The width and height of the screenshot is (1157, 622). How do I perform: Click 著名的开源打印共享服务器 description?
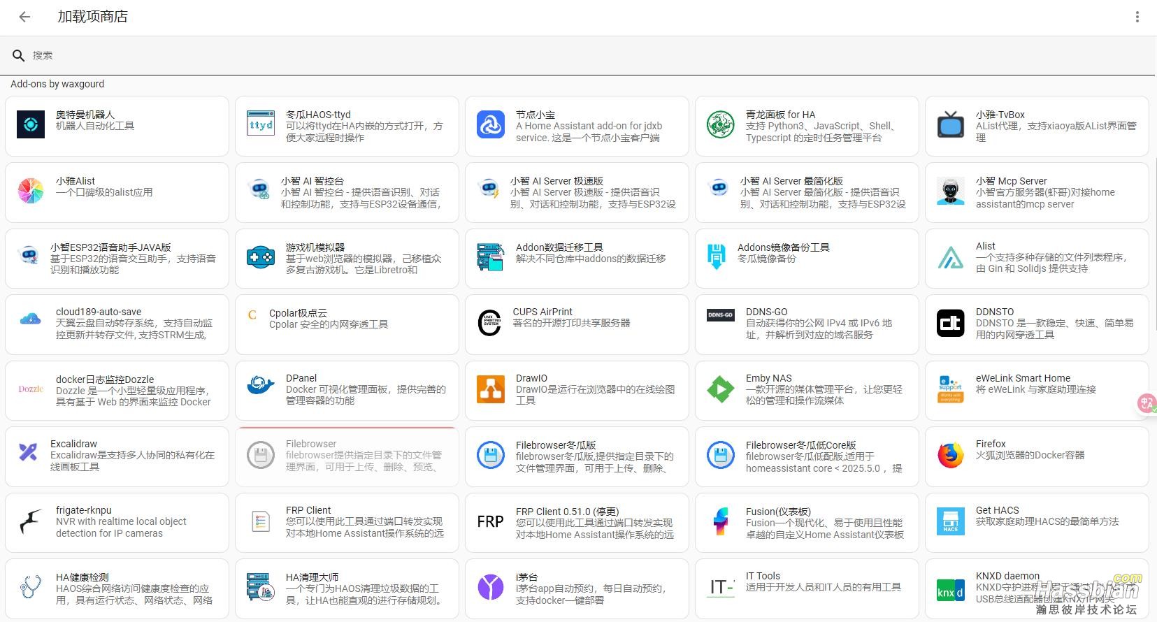[572, 324]
